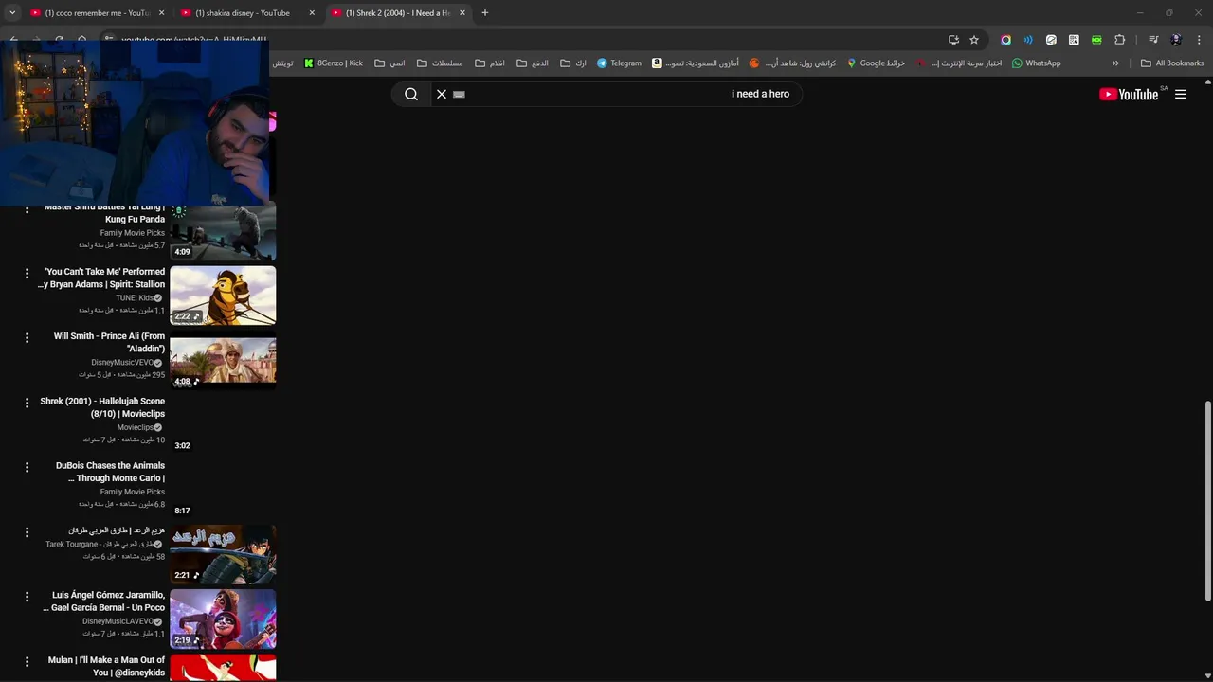This screenshot has height=682, width=1213.
Task: Open 'Will Smith - Prince Ali' video title
Action: coord(109,342)
